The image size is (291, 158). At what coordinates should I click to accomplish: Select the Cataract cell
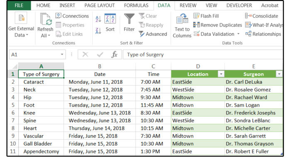tap(41, 82)
